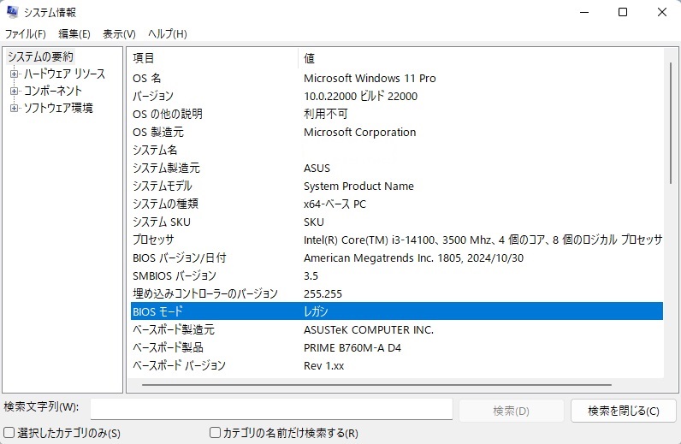The width and height of the screenshot is (681, 444).
Task: Click the value 3.5
Action: click(x=311, y=275)
